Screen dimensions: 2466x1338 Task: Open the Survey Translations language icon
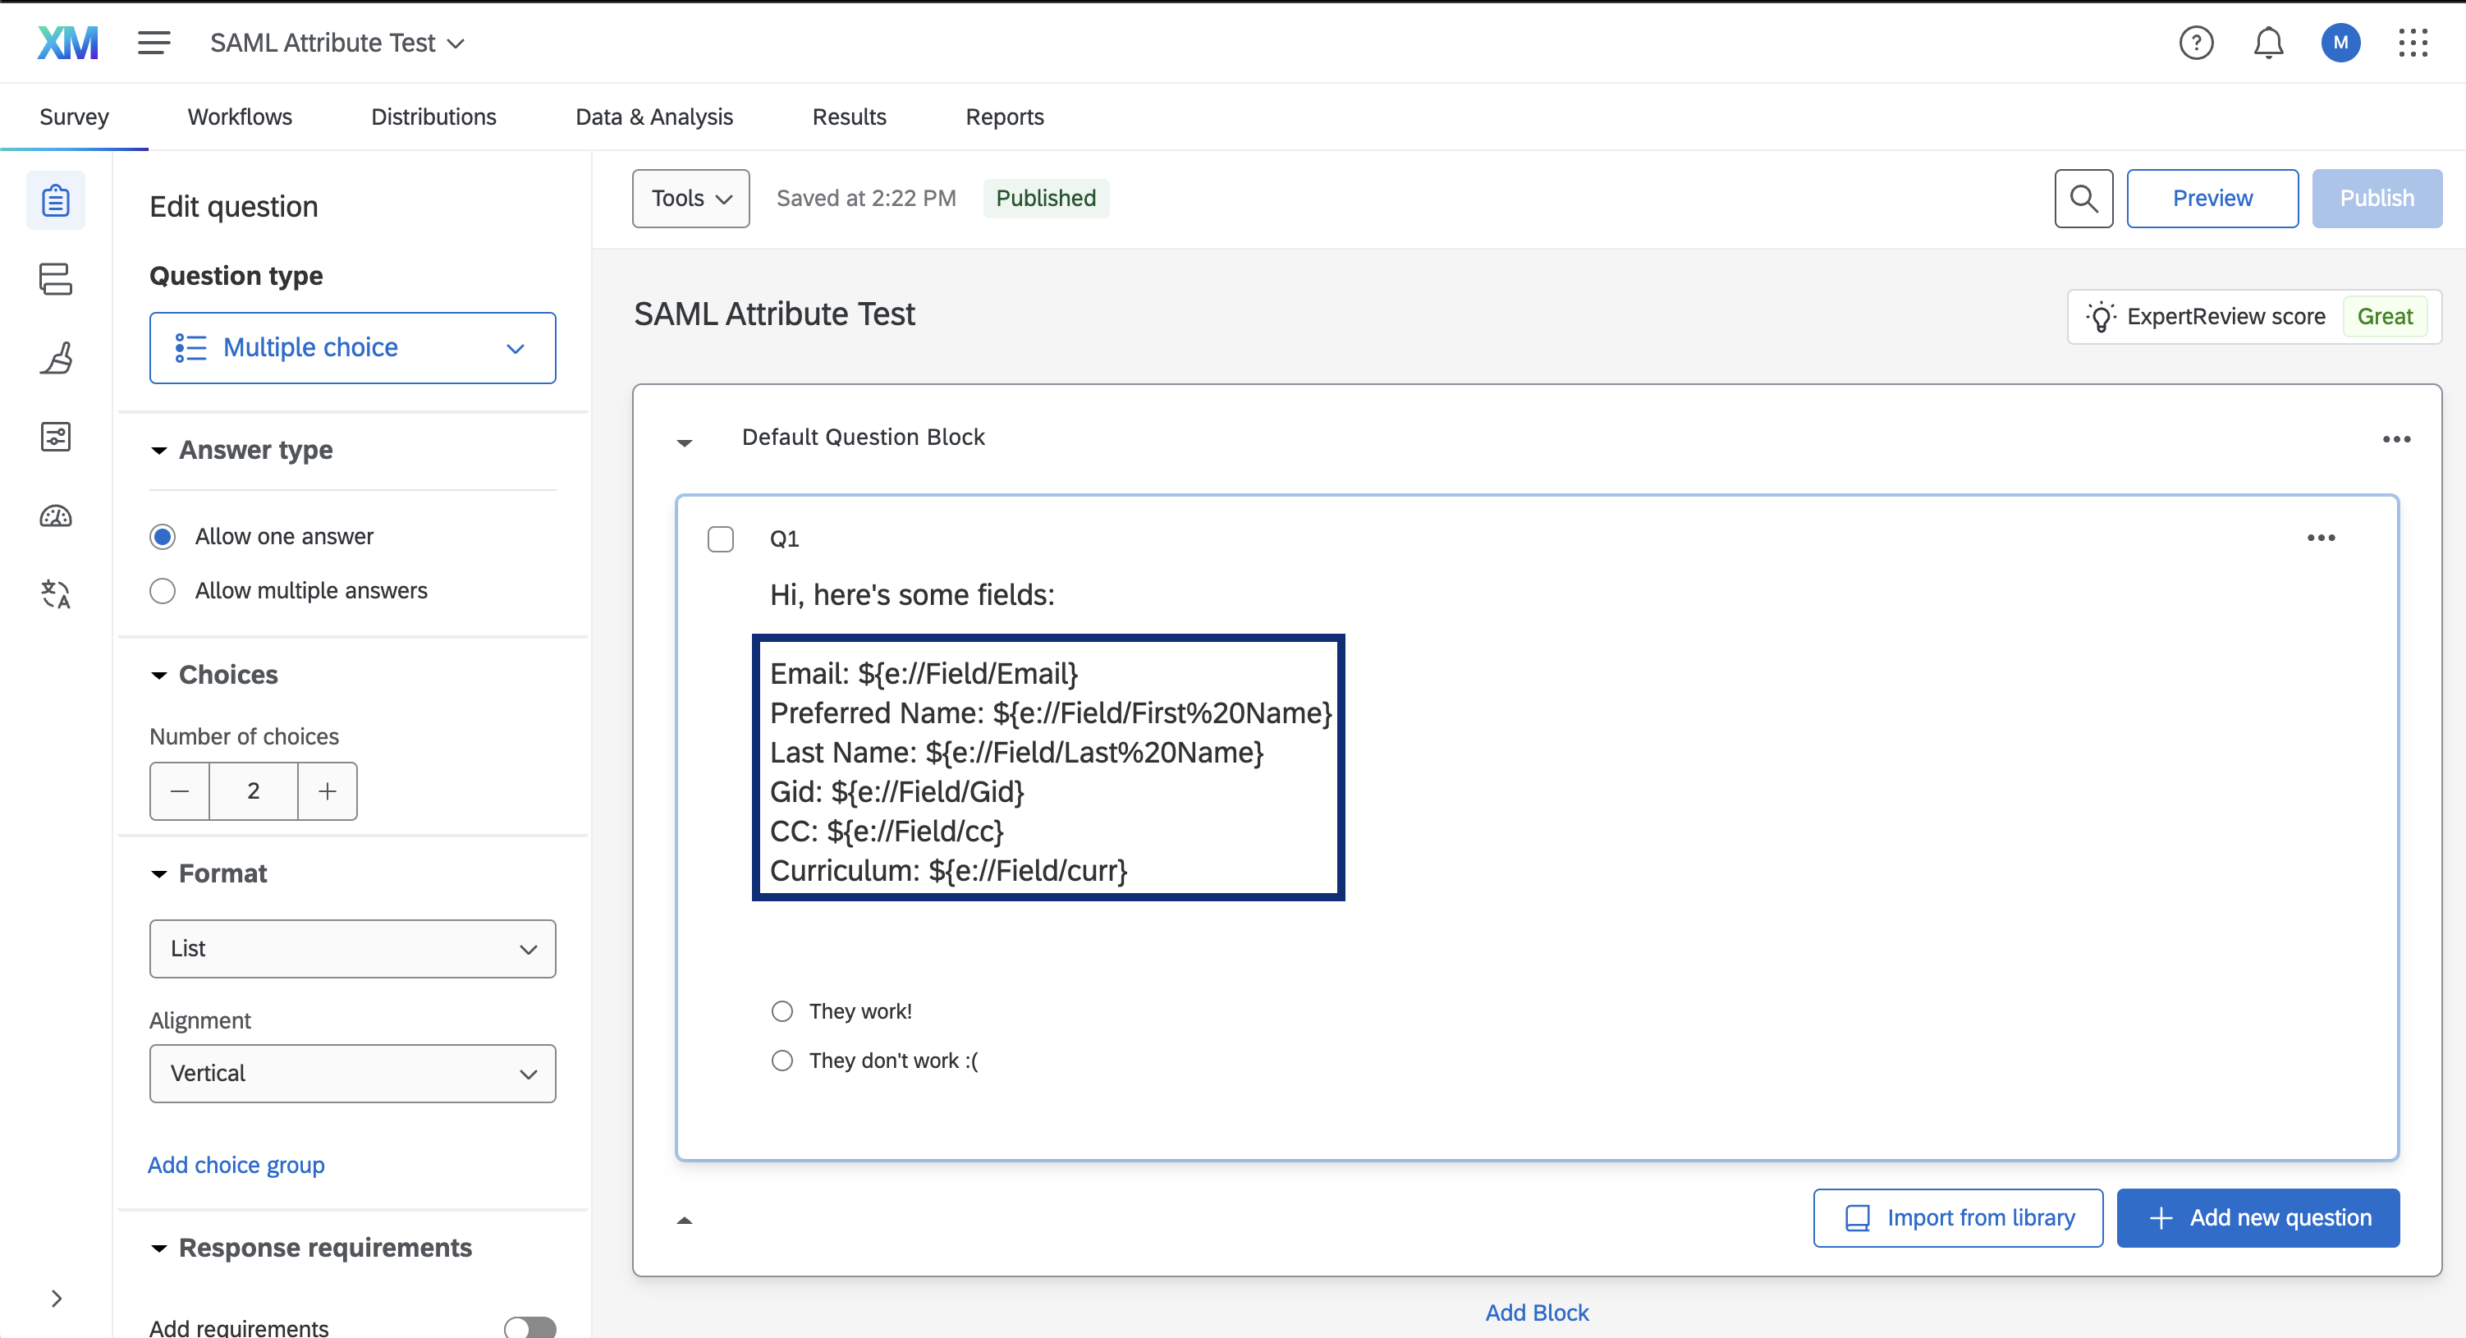point(54,593)
